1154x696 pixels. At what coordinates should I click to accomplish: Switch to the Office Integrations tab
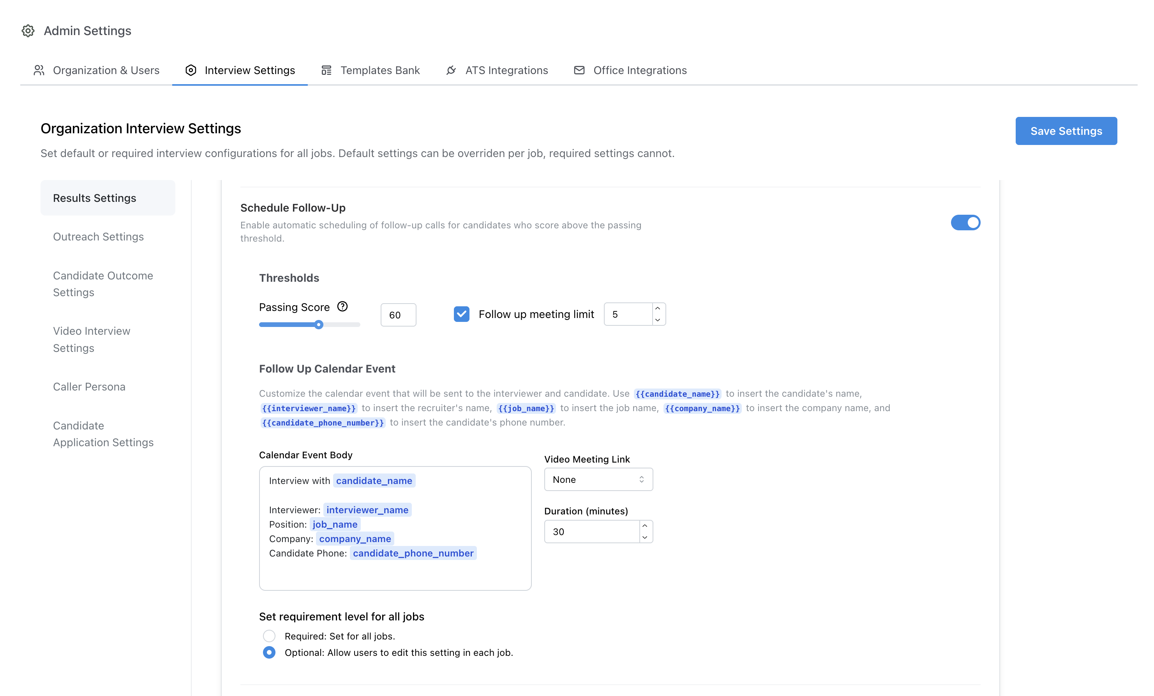[x=640, y=70]
